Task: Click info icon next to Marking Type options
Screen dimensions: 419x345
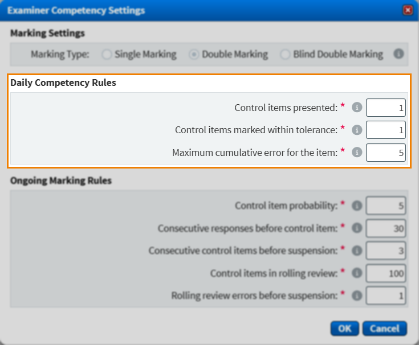Action: (398, 54)
